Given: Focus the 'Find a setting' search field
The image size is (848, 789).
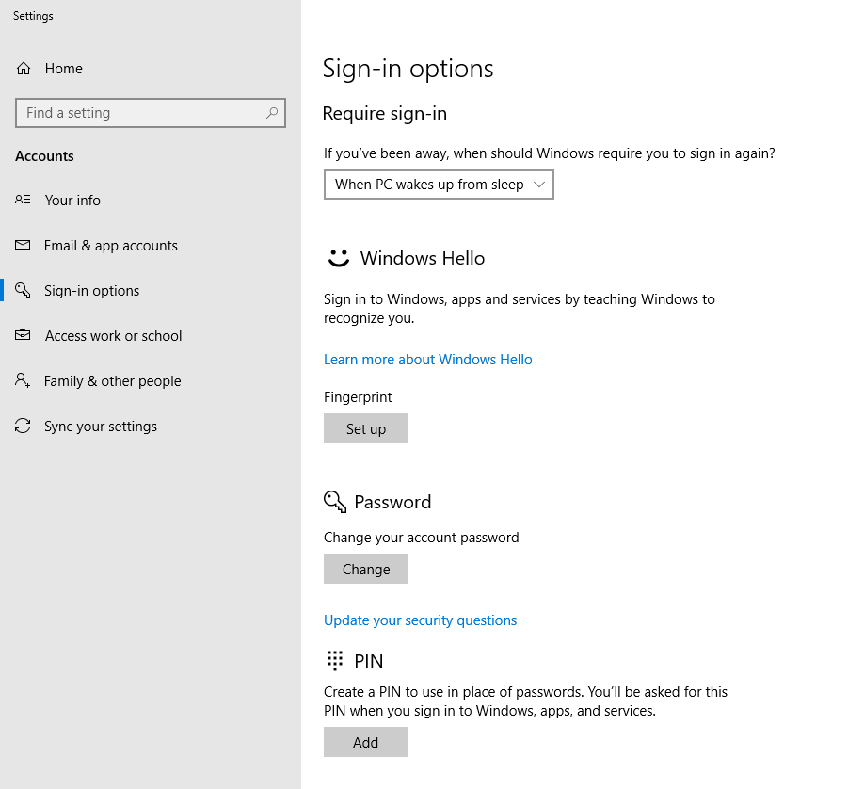Looking at the screenshot, I should [x=141, y=113].
